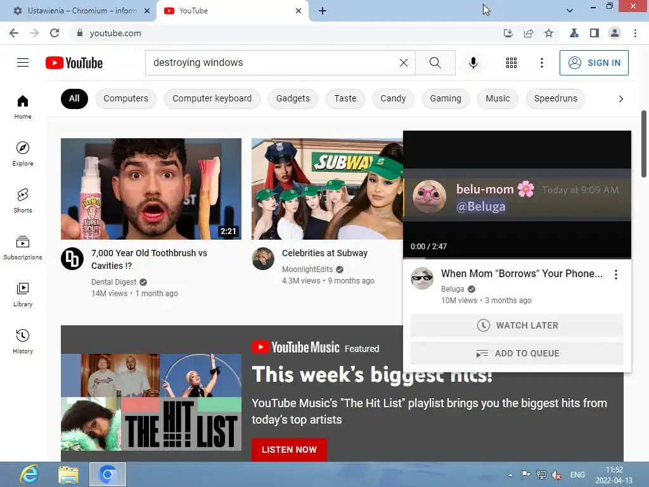Viewport: 649px width, 487px height.
Task: Click the ADD TO QUEUE button
Action: click(517, 353)
